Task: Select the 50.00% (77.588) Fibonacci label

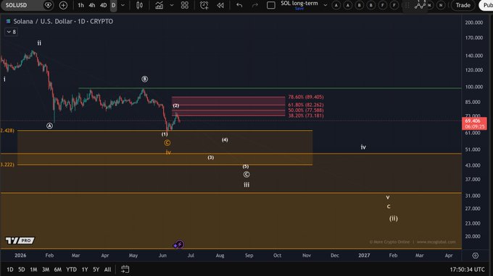Action: click(306, 111)
